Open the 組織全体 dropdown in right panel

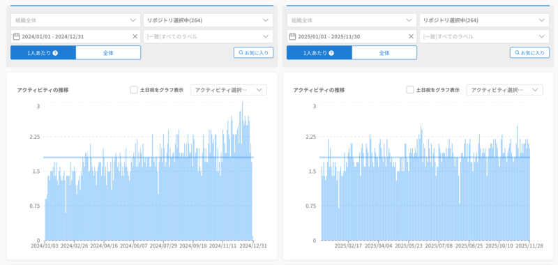point(352,20)
